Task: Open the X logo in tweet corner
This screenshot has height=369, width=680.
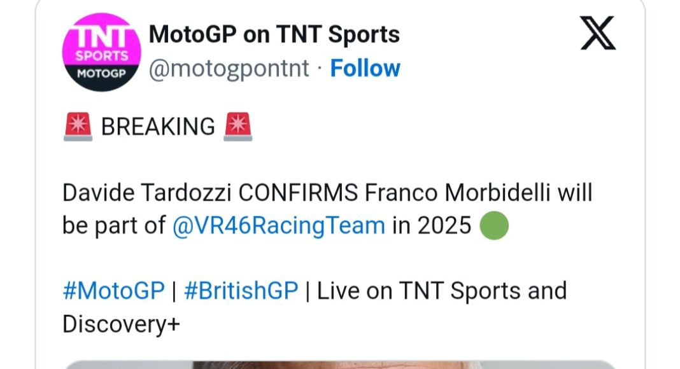Action: click(597, 34)
